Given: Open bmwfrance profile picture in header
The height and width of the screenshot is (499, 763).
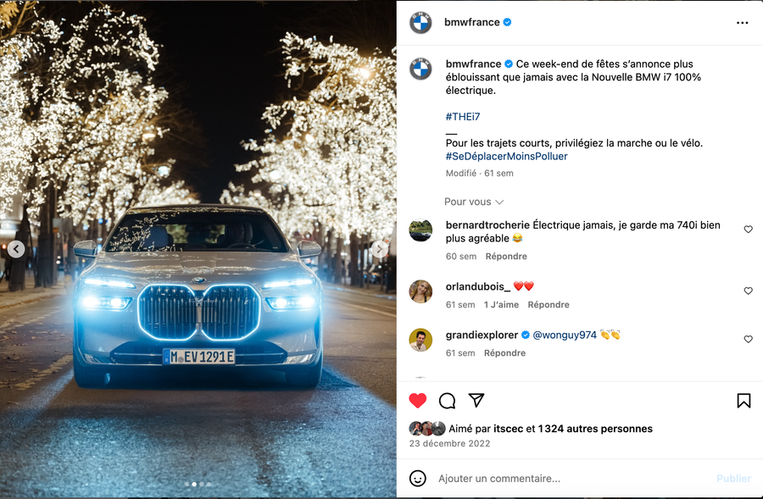Looking at the screenshot, I should click(x=420, y=22).
